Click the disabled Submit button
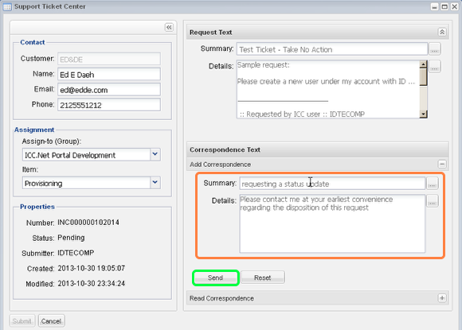 click(22, 321)
